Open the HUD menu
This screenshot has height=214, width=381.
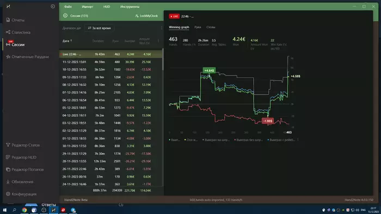click(x=107, y=7)
